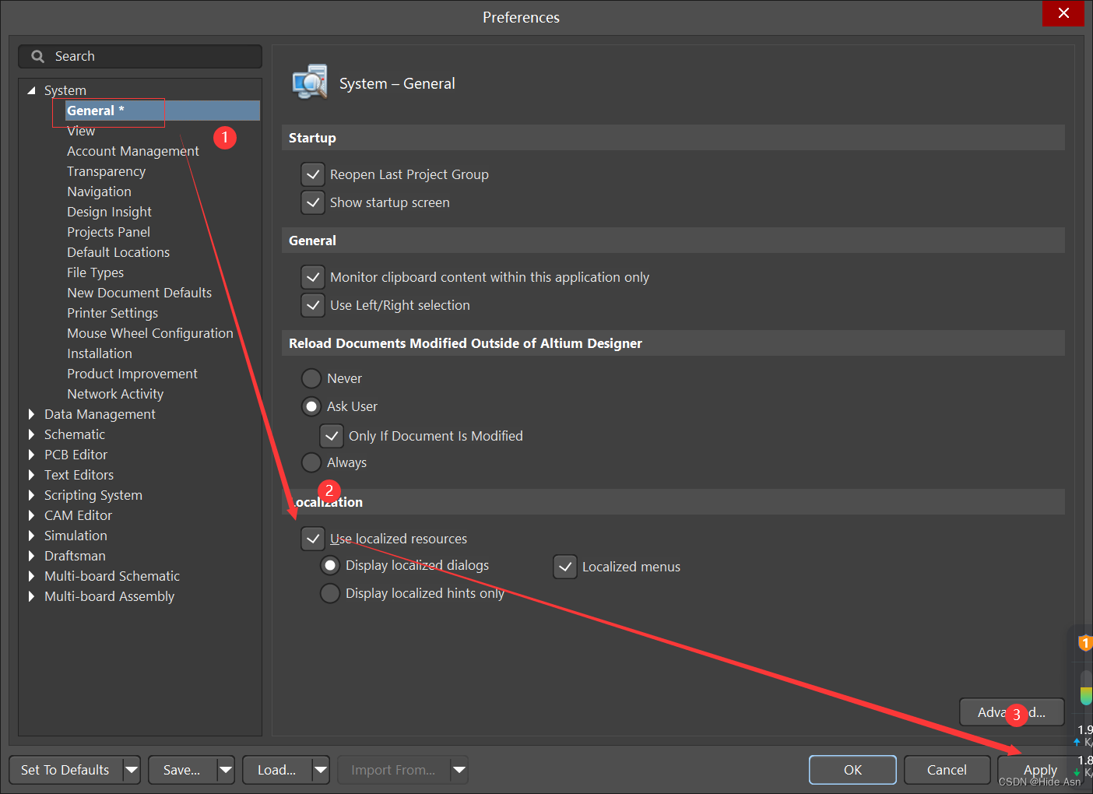This screenshot has width=1093, height=794.
Task: Open Mouse Wheel Configuration page
Action: (x=150, y=333)
